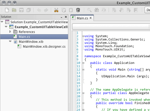Click the Paste clipboard icon
Screen dimensions: 150x111
71,10
